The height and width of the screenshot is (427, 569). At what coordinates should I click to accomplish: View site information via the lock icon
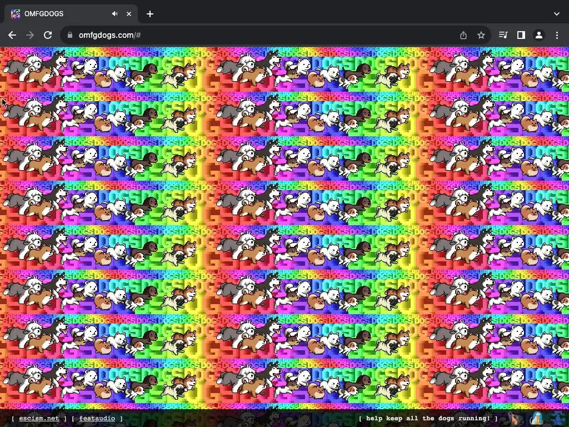(x=70, y=35)
